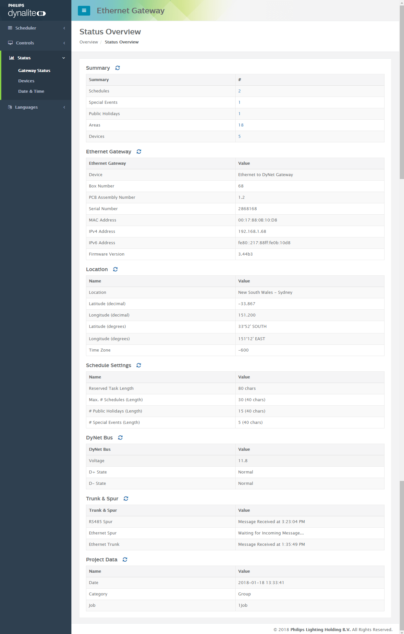Click the hamburger menu icon in the header

(84, 10)
